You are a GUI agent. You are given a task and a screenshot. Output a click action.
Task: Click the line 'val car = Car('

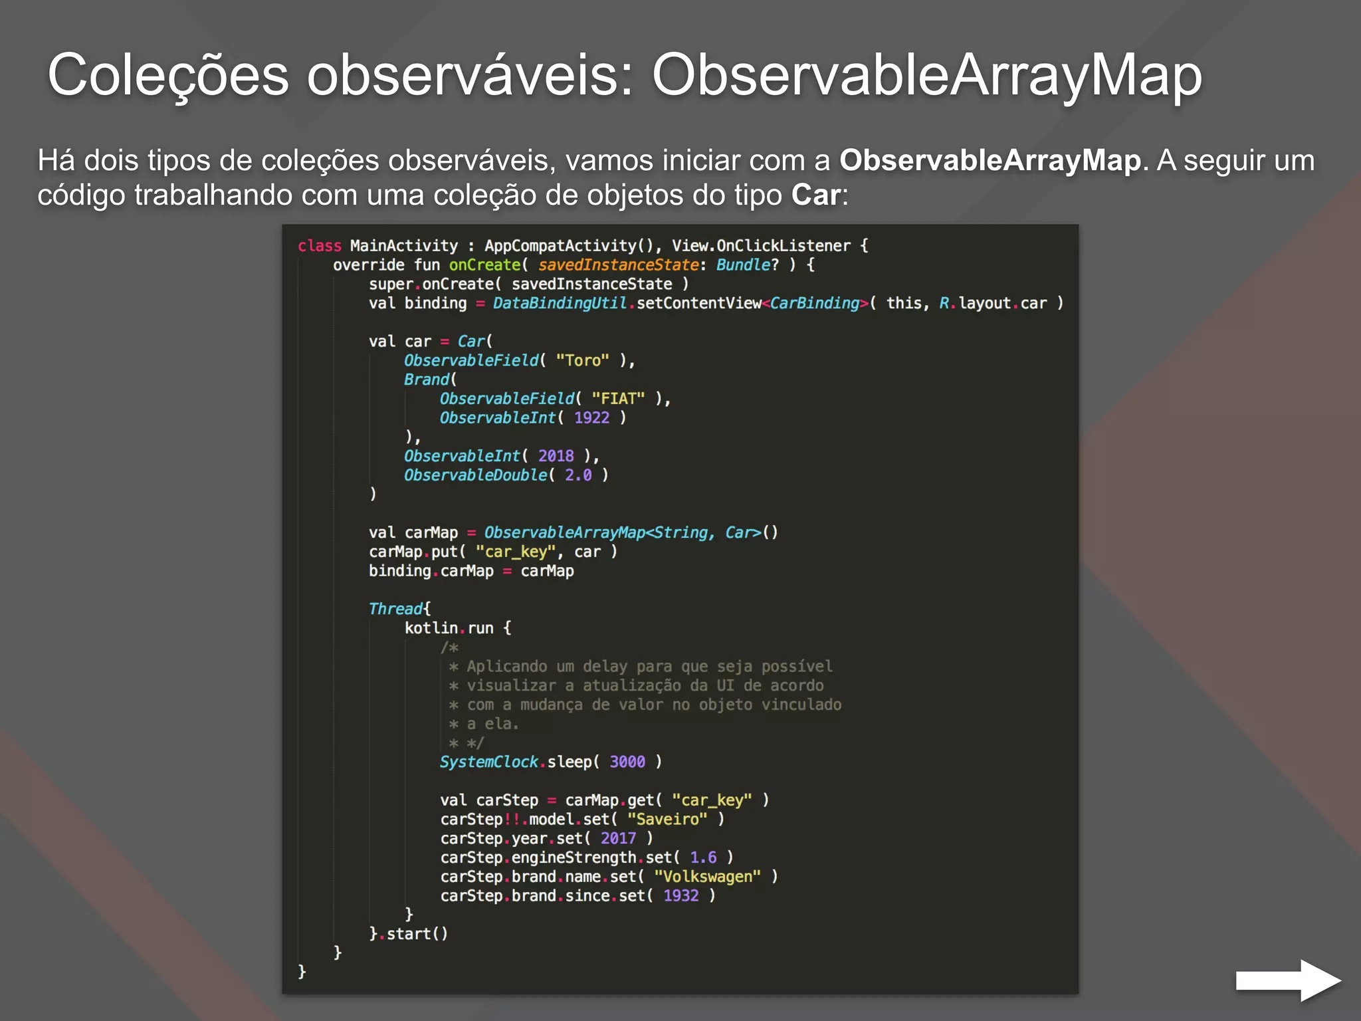tap(431, 341)
